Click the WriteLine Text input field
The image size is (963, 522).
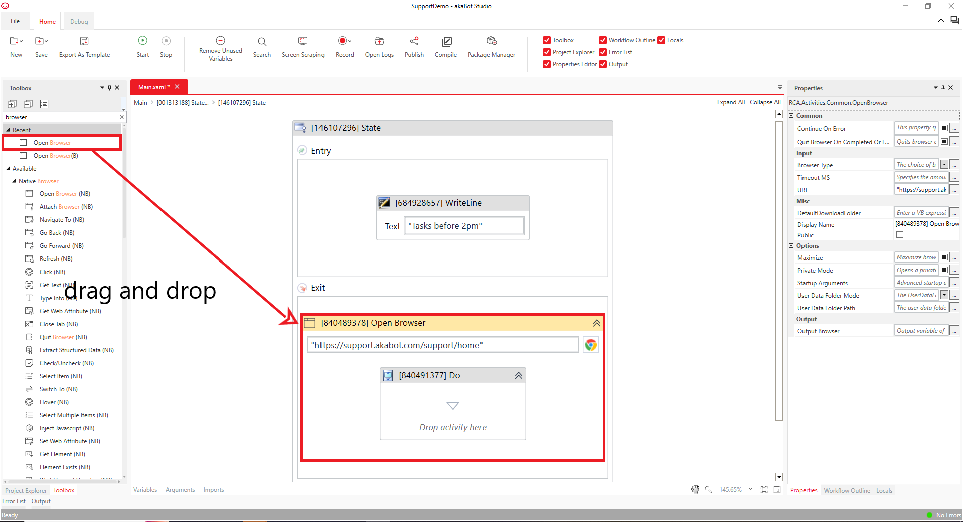tap(464, 226)
